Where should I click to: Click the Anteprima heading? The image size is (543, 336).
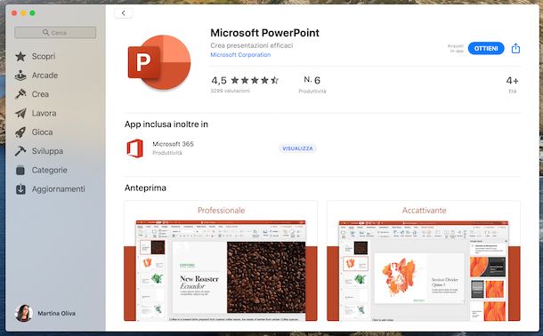coord(145,188)
